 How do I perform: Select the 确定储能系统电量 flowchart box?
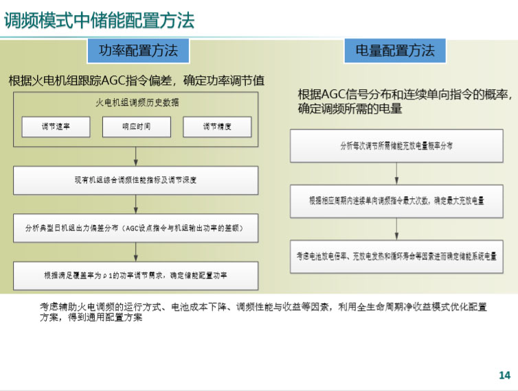(396, 254)
